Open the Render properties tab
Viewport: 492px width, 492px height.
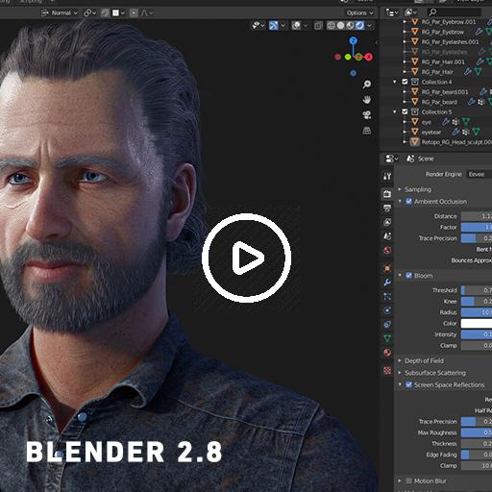tap(387, 194)
